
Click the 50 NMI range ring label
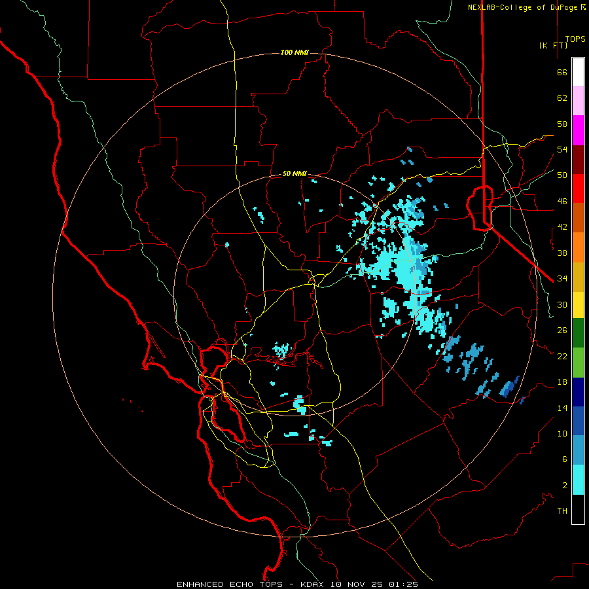pyautogui.click(x=294, y=173)
